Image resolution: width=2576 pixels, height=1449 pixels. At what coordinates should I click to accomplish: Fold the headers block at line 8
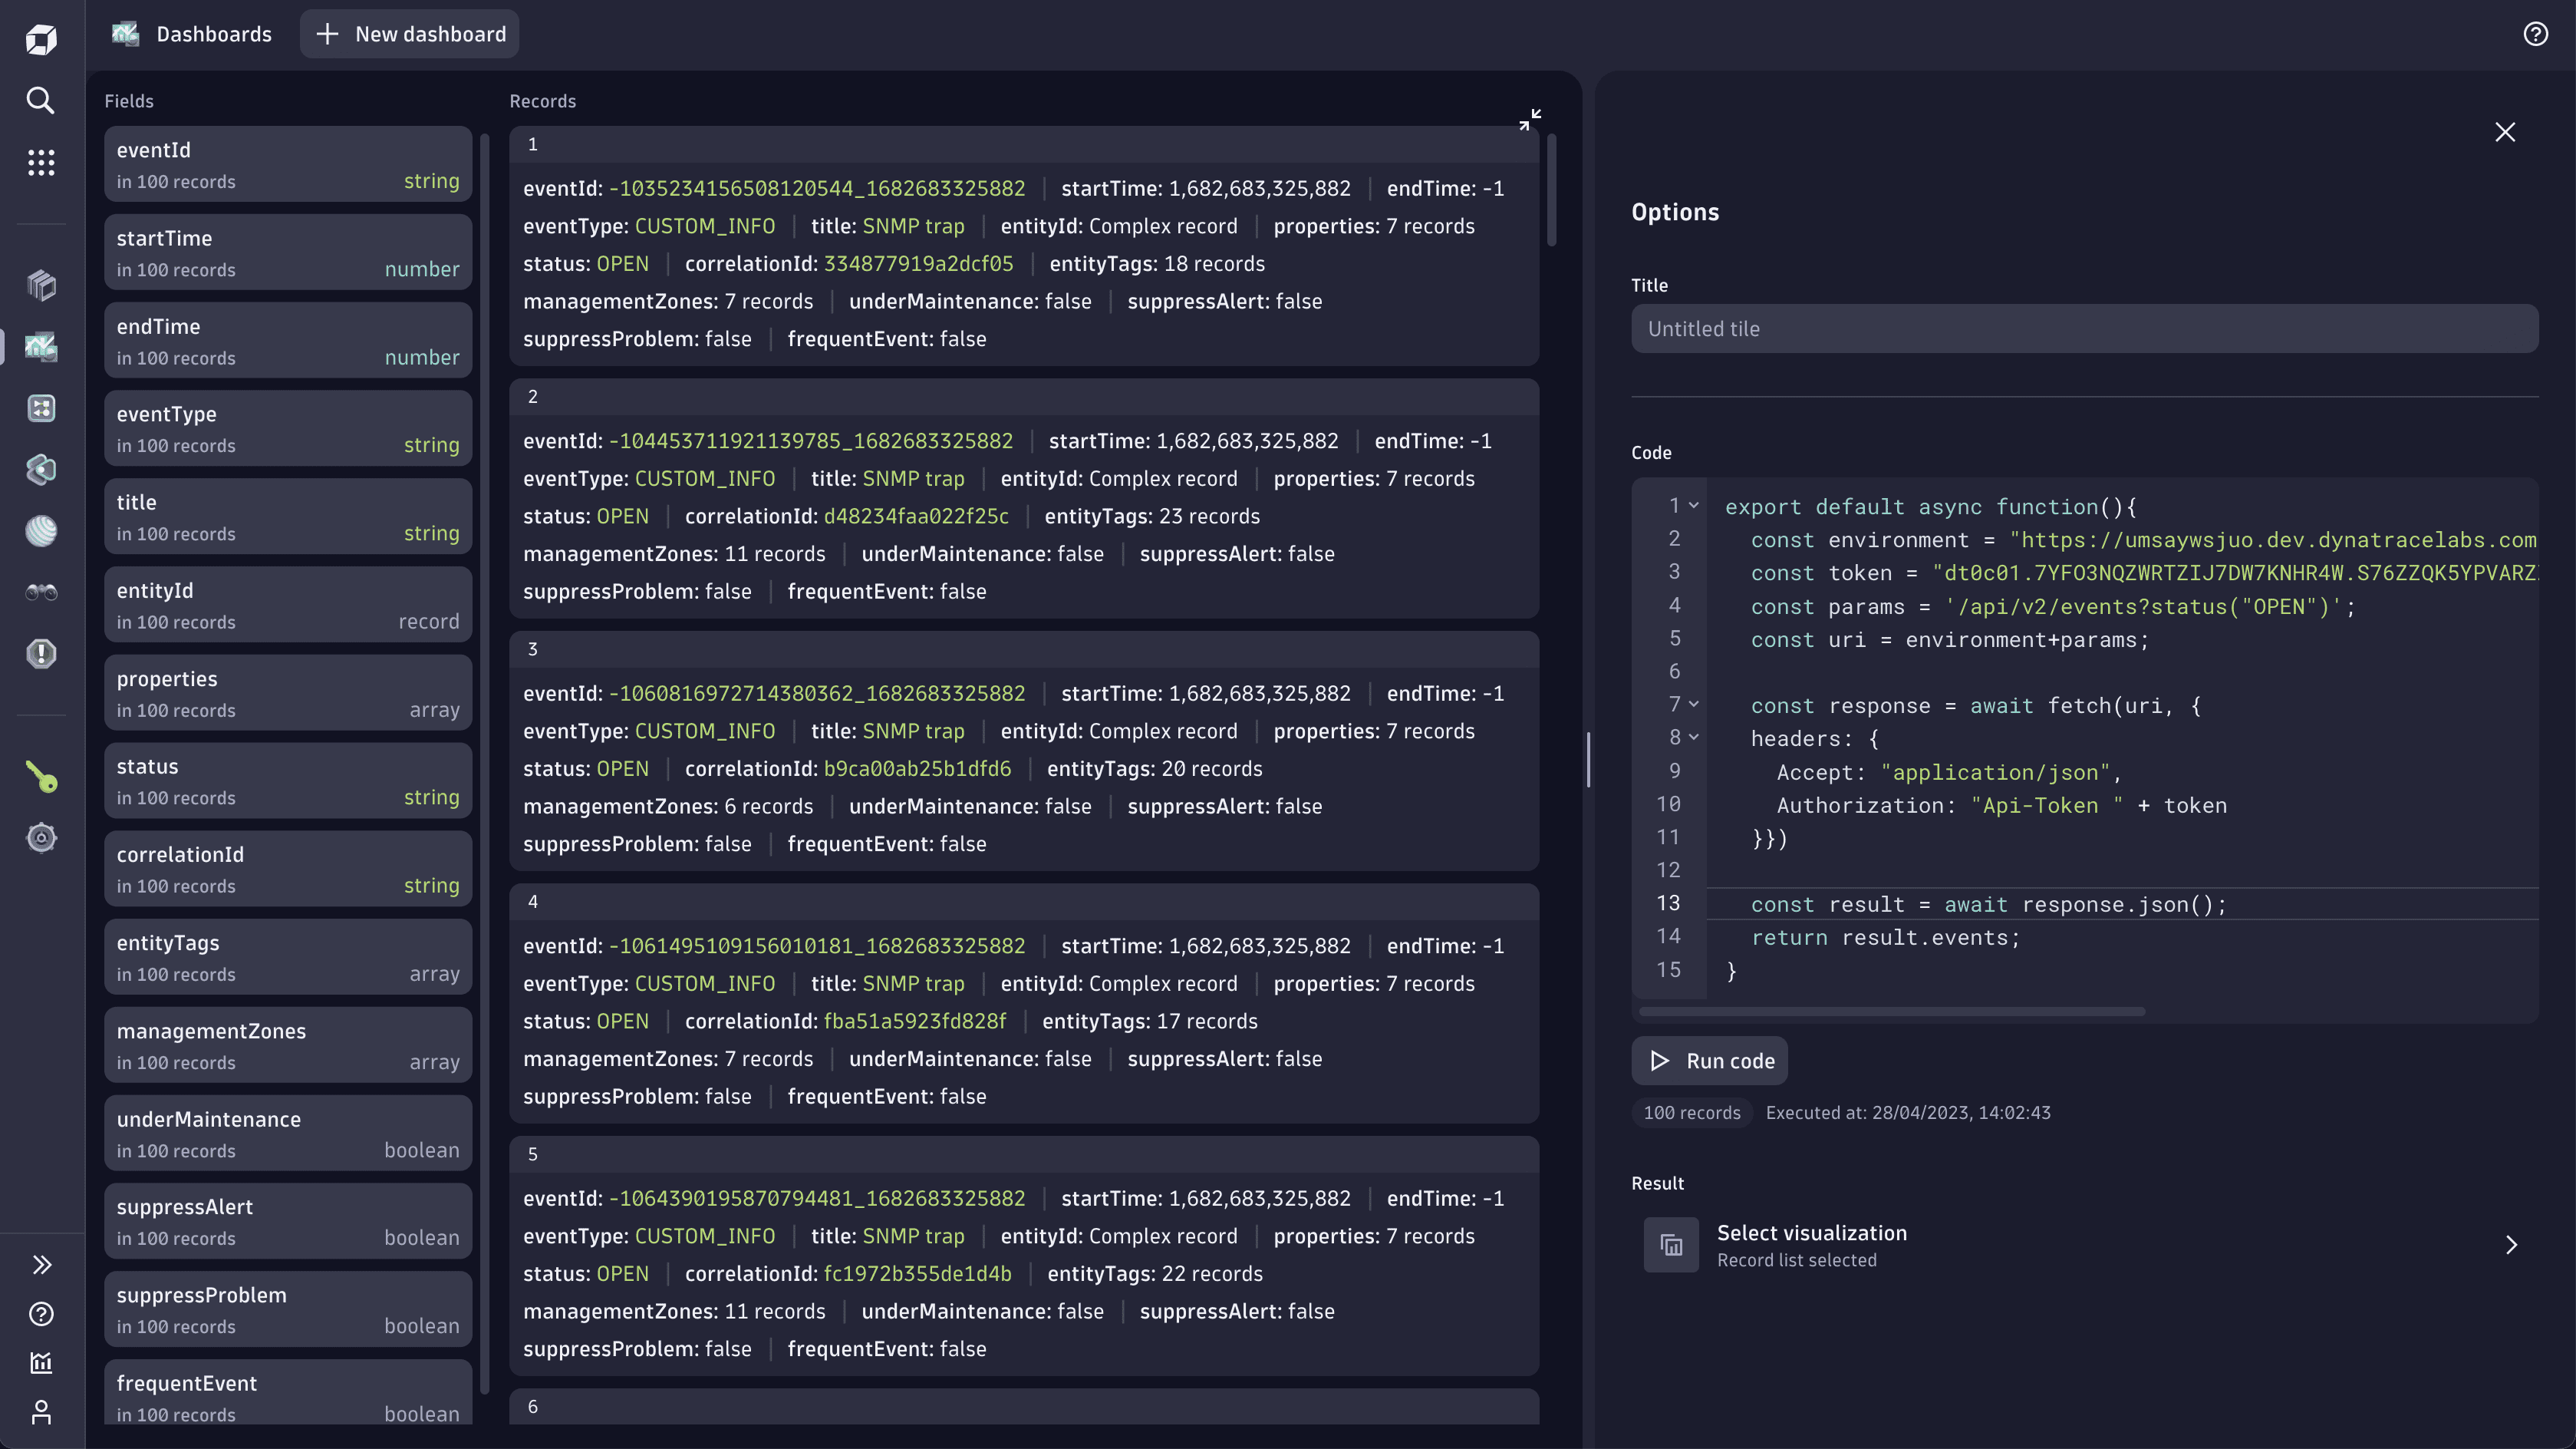pos(1694,738)
